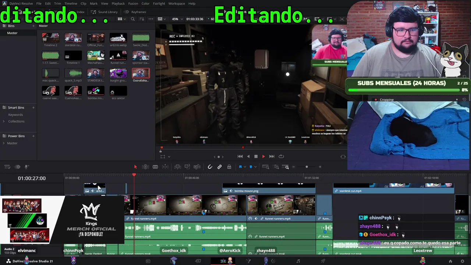Add a marker on the timeline
471x265 pixels.
(251, 167)
